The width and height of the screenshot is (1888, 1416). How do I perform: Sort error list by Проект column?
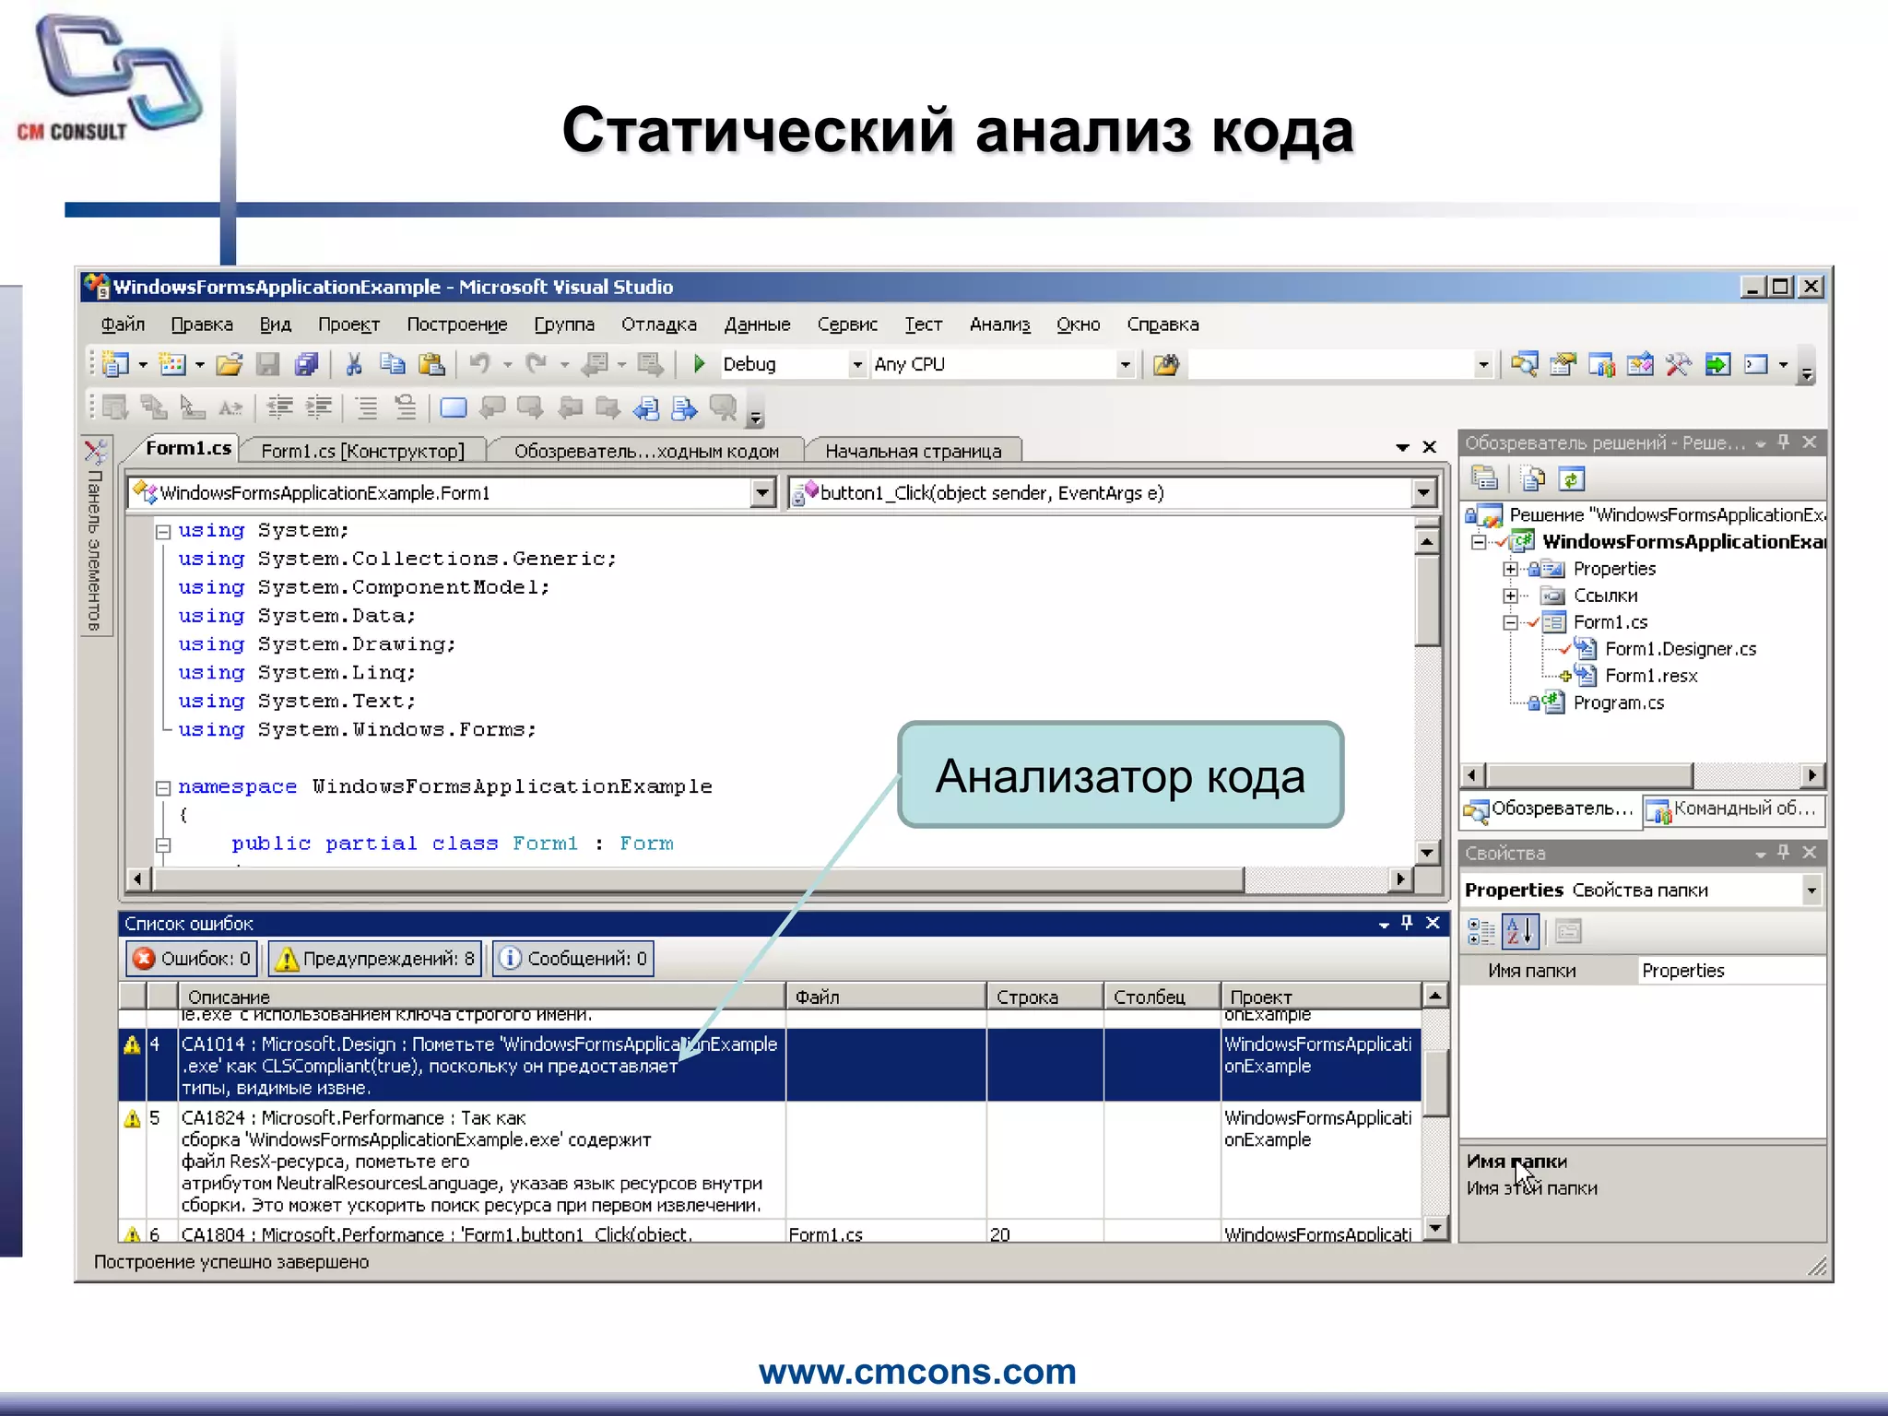coord(1321,997)
